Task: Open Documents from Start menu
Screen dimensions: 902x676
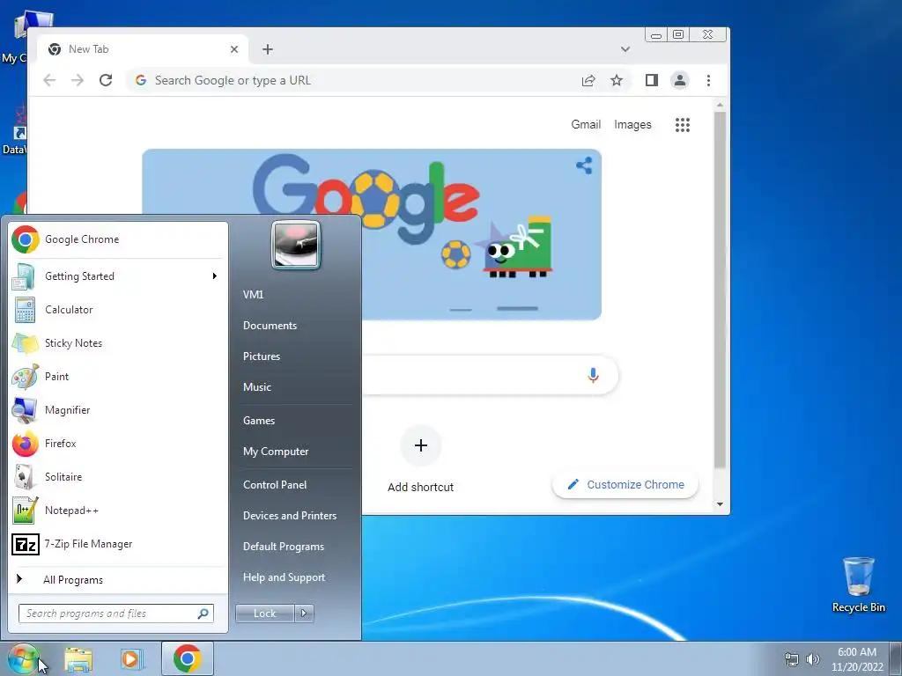Action: click(x=270, y=326)
